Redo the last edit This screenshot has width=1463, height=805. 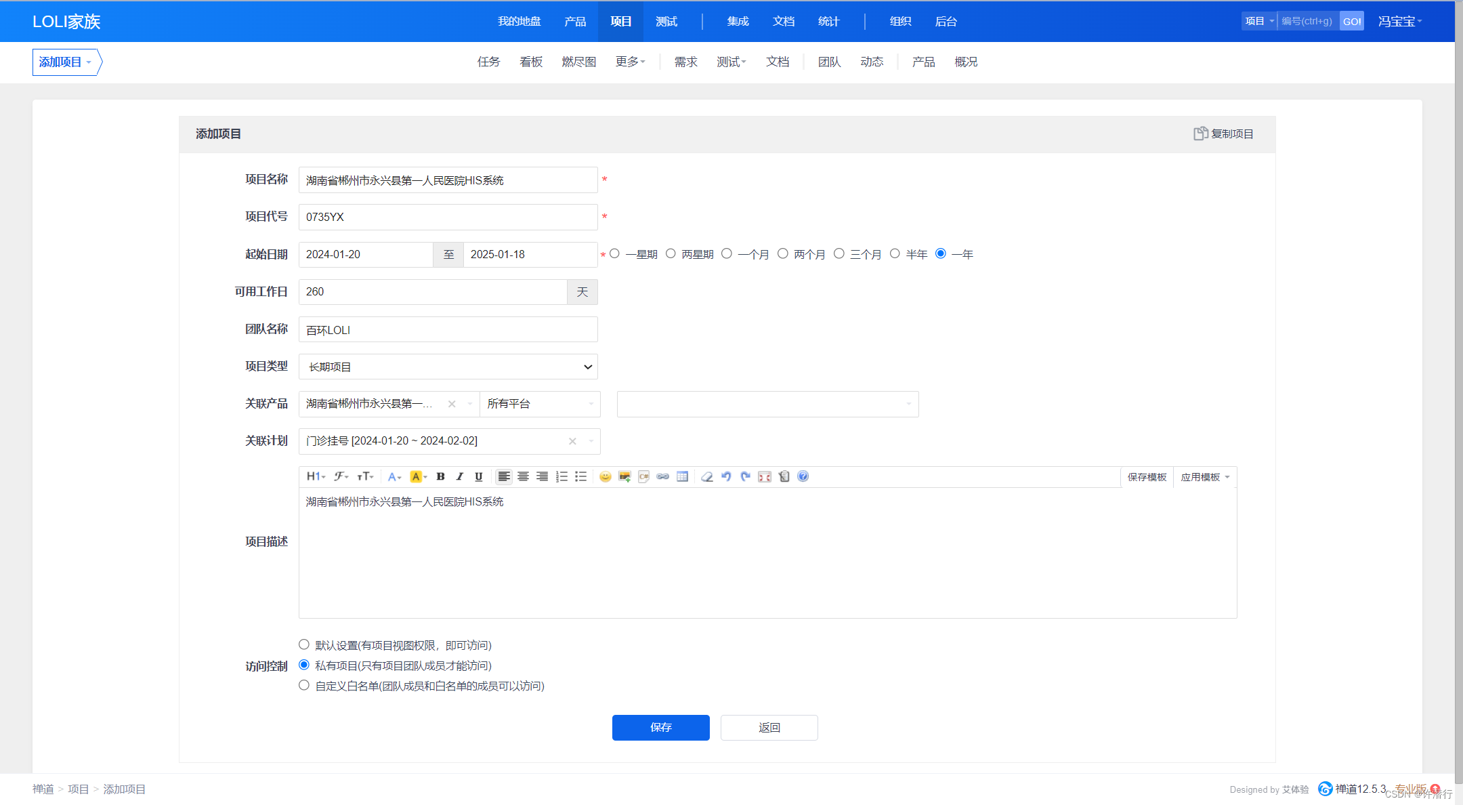[745, 476]
